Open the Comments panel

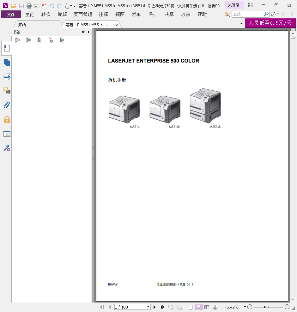[x=7, y=91]
